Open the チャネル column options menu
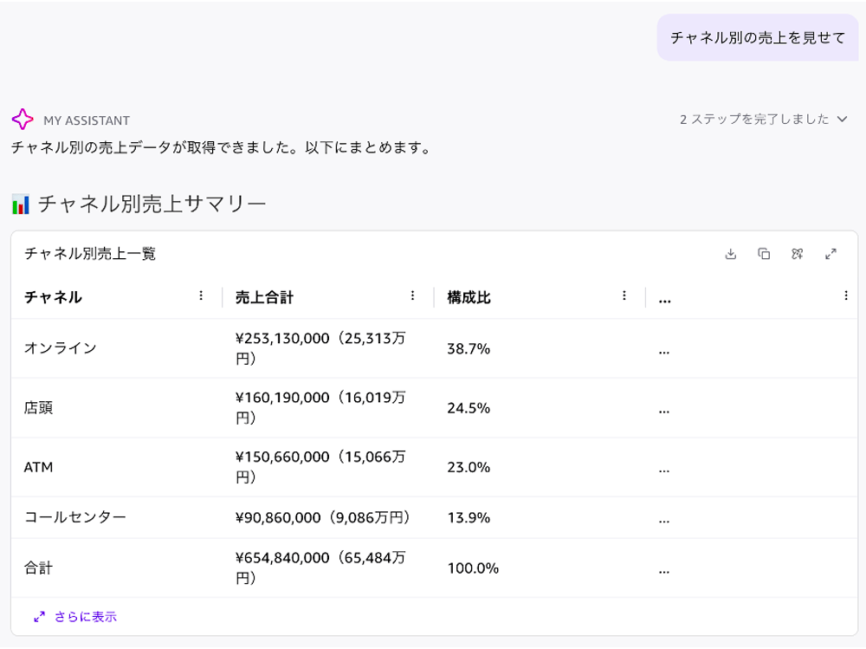 click(201, 295)
